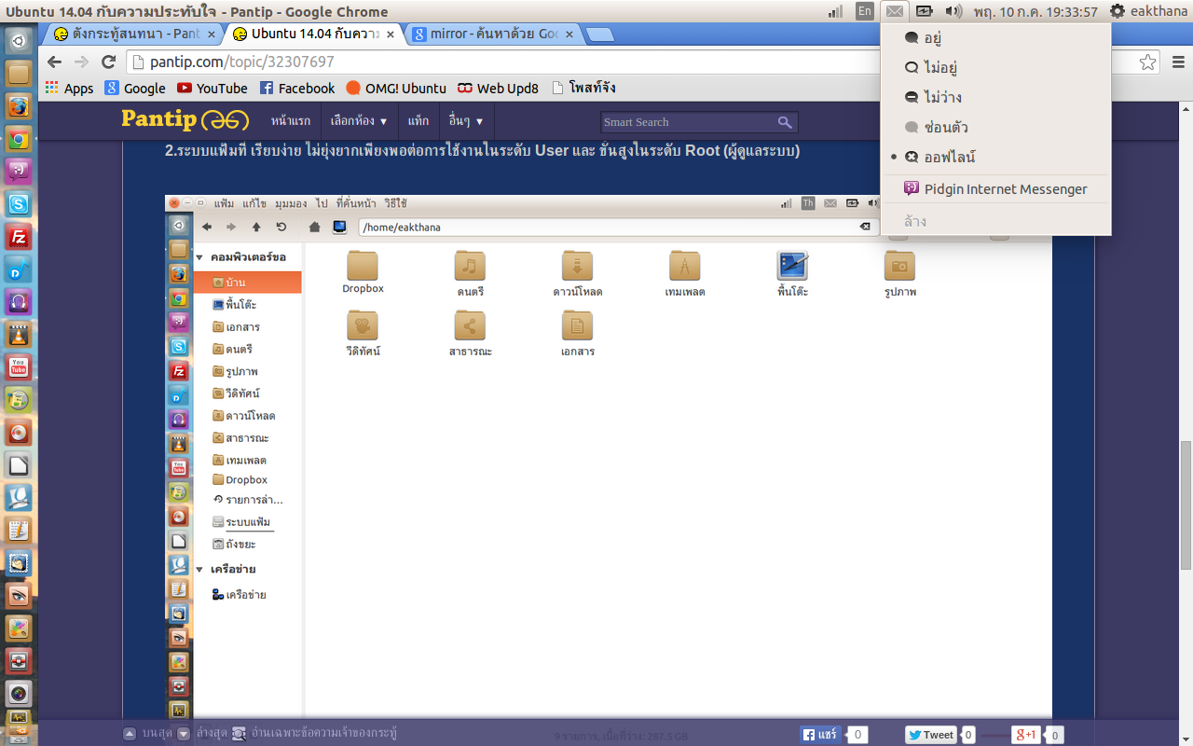Click the Pantip logo
The height and width of the screenshot is (746, 1193).
pyautogui.click(x=185, y=120)
